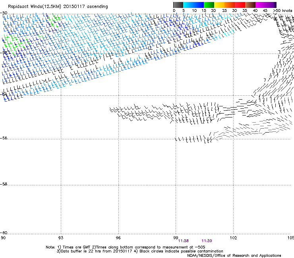Viewport: 294px width, 258px height.
Task: Click latitude axis label -50
Action: (4, 13)
